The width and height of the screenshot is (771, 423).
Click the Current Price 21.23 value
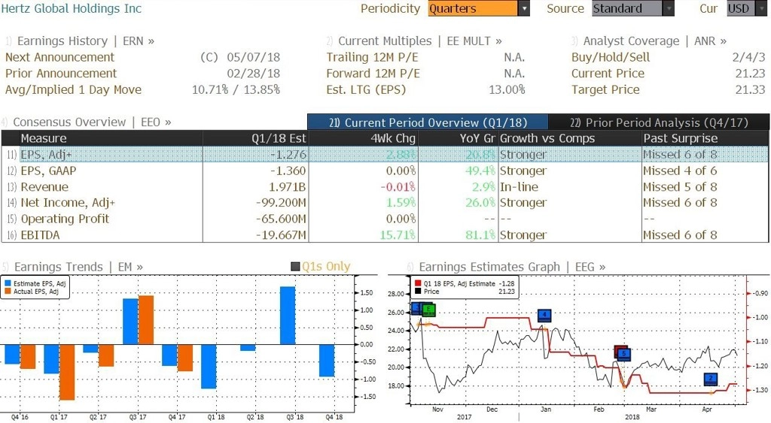(x=751, y=74)
